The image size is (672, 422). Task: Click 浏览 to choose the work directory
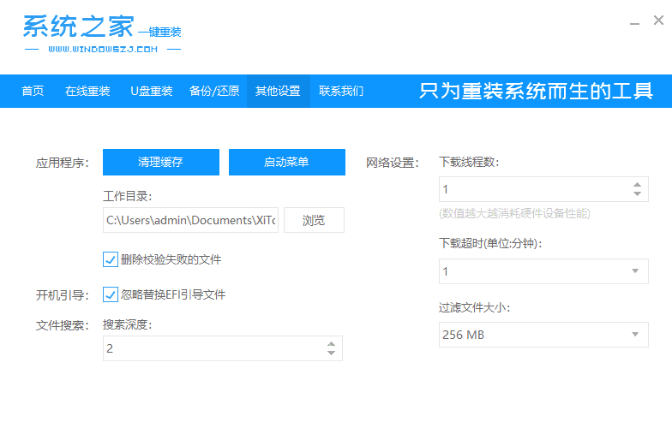click(314, 220)
